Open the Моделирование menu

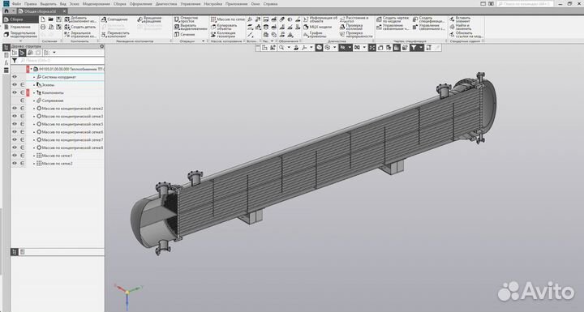coord(96,4)
